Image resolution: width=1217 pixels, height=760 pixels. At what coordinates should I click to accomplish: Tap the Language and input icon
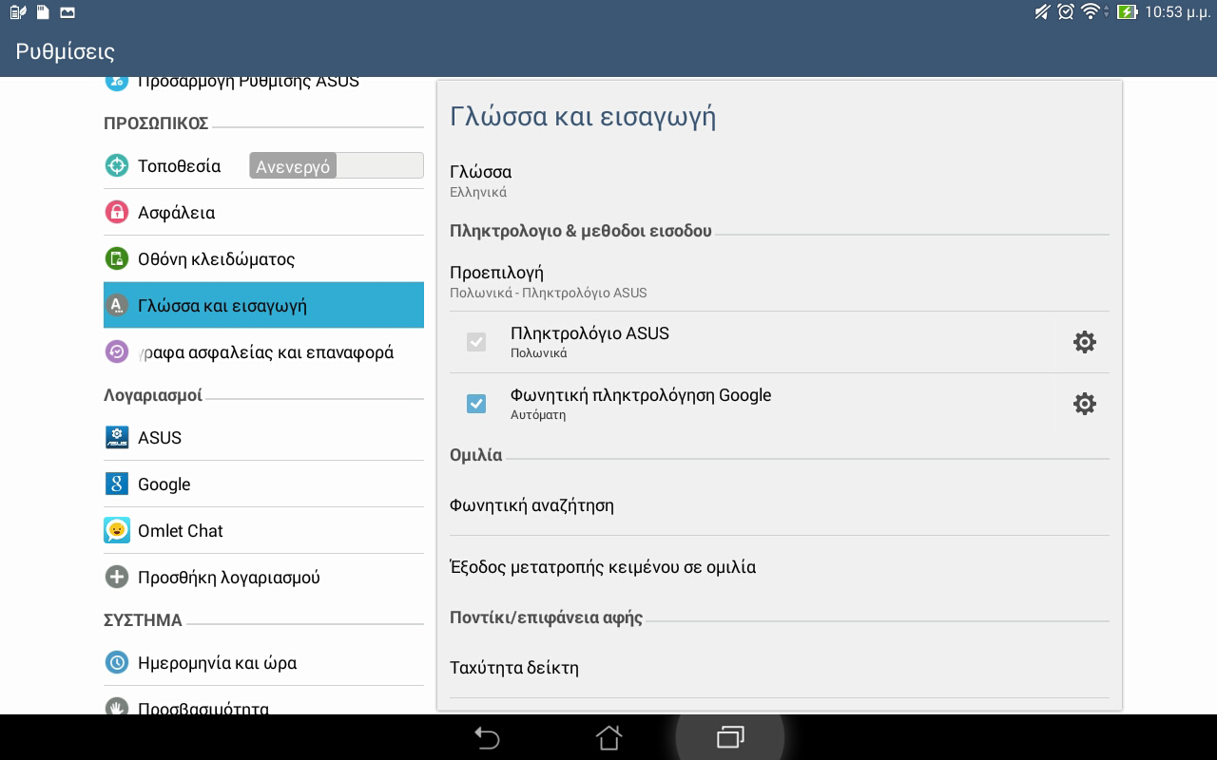116,305
